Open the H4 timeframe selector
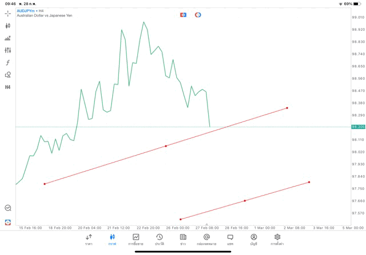Screen dimensions: 366x255 coord(8,87)
